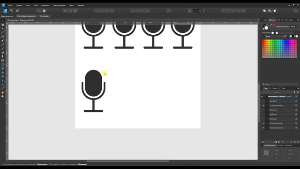Select the Rectangle shape tool
This screenshot has width=300, height=169.
coord(3,69)
